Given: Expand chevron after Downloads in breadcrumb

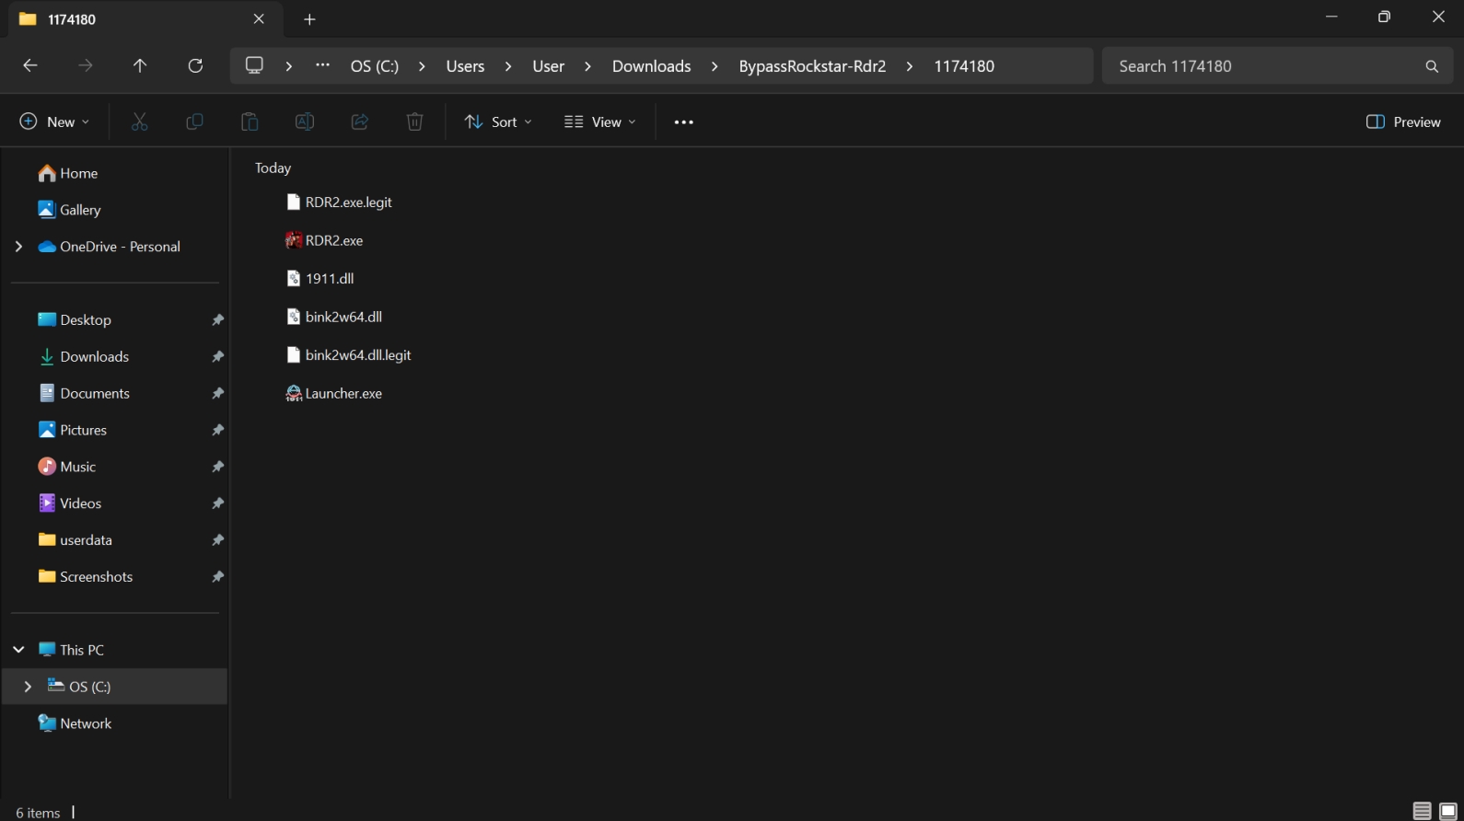Looking at the screenshot, I should (715, 66).
